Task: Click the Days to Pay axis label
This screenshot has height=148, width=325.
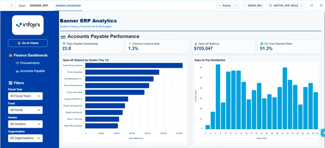Action: 262,138
